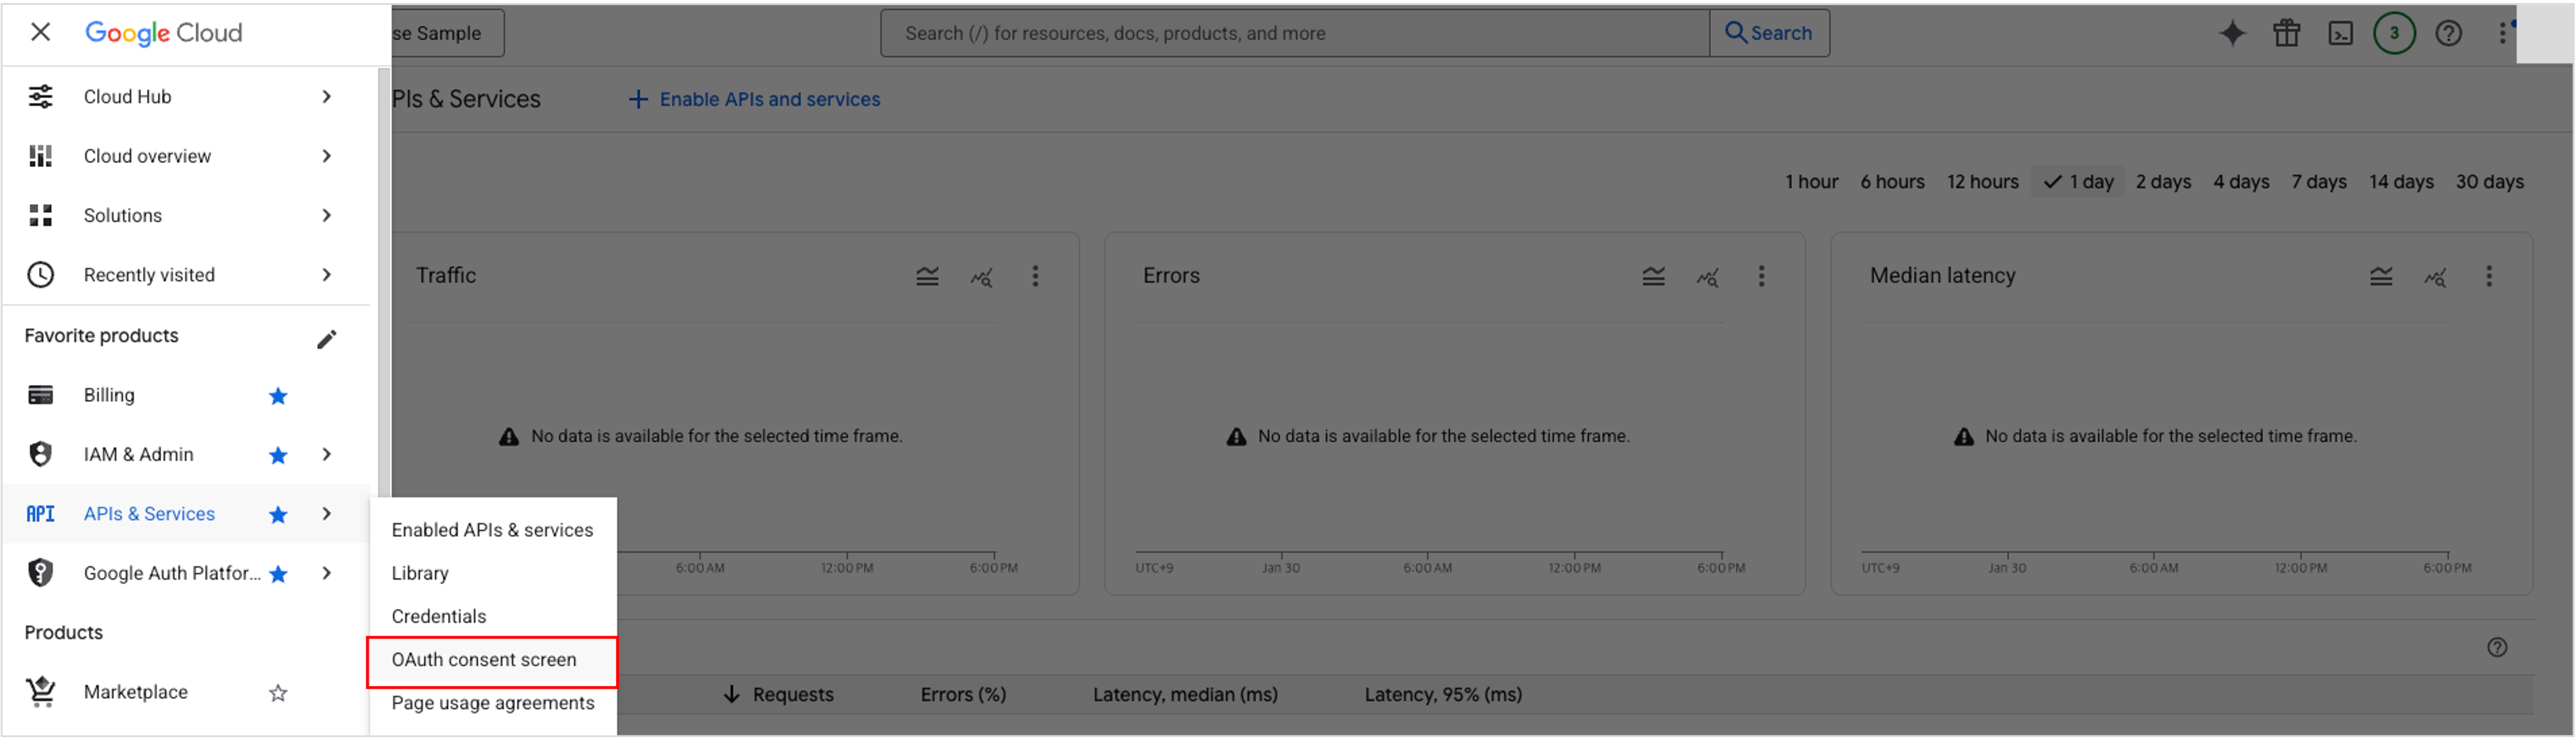Click the Cloud Hub sliders icon
2576x739 pixels.
pos(41,96)
